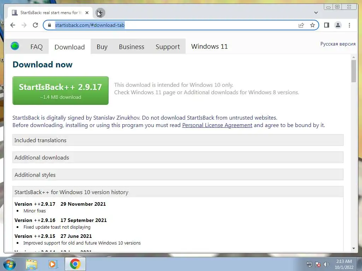Collapse the Windows 10 version history section
The width and height of the screenshot is (362, 271).
coord(178,192)
